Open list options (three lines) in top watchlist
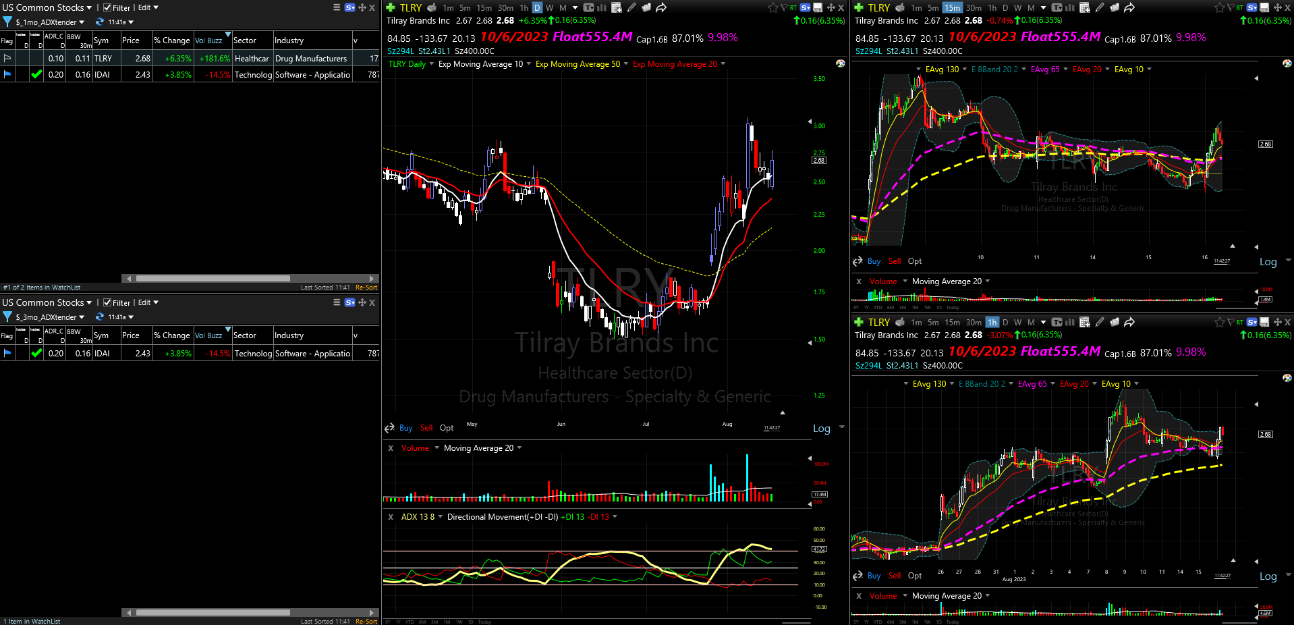The image size is (1294, 625). 337,7
